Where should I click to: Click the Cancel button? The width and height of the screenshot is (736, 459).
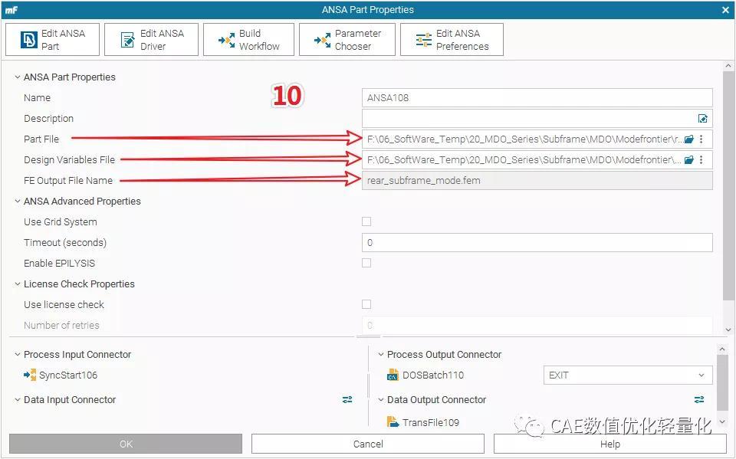click(x=368, y=444)
